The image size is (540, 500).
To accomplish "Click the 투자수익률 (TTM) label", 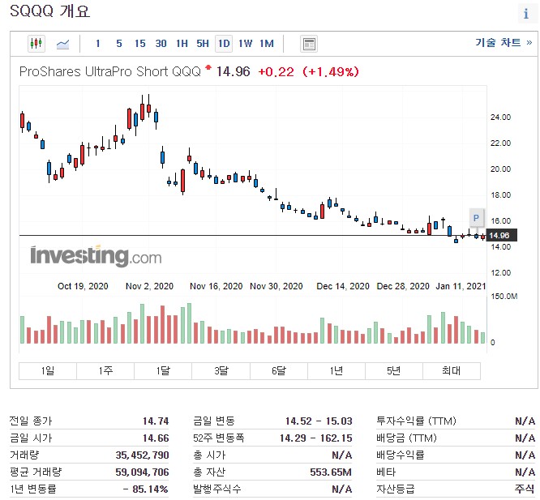I will 417,421.
